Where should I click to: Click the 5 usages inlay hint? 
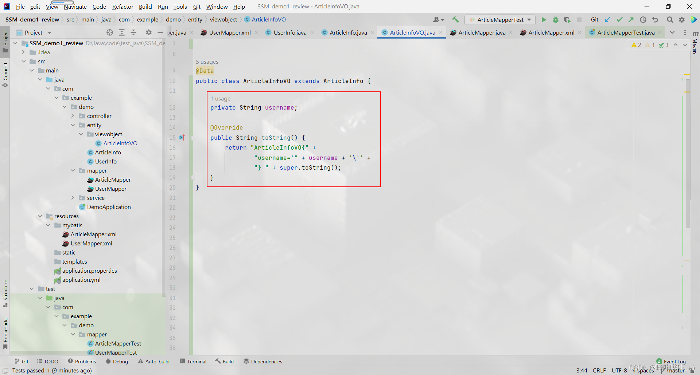(x=207, y=62)
